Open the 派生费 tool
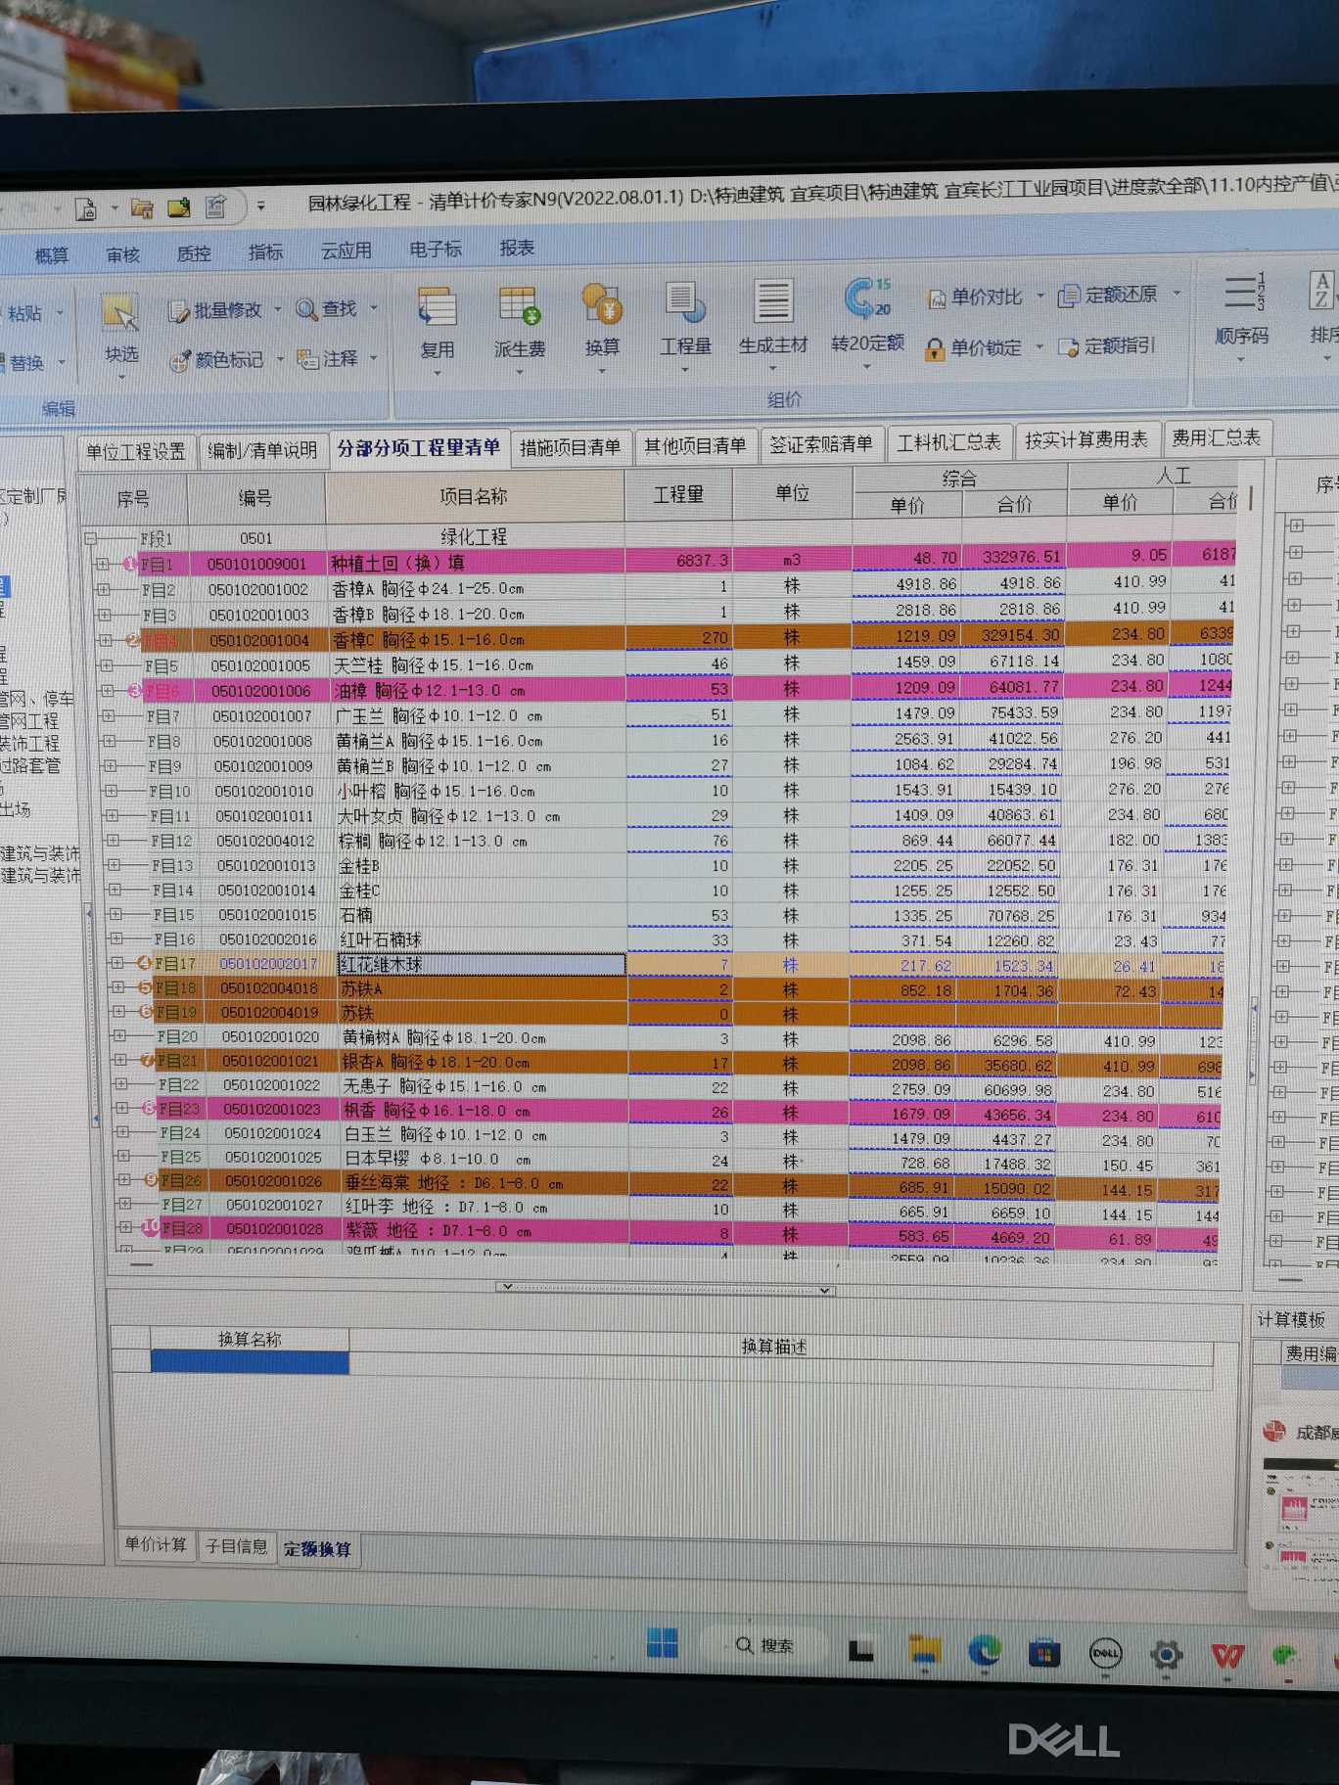1339x1785 pixels. pyautogui.click(x=519, y=322)
